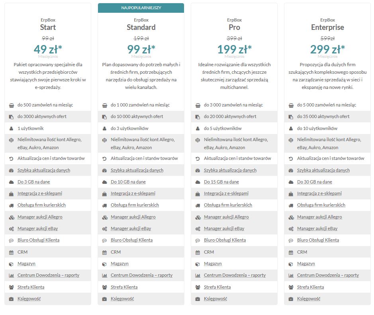Click the gears icon beside Manager aukcji eBay in the Pro plan
This screenshot has width=374, height=315.
click(x=198, y=229)
